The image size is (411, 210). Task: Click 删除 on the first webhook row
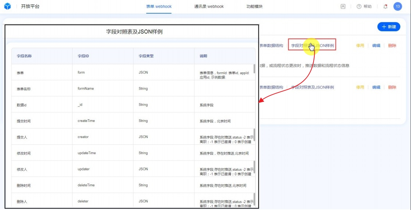coord(392,46)
